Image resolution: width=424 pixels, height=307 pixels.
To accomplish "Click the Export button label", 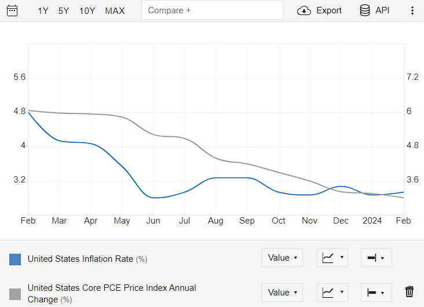I will pos(329,10).
